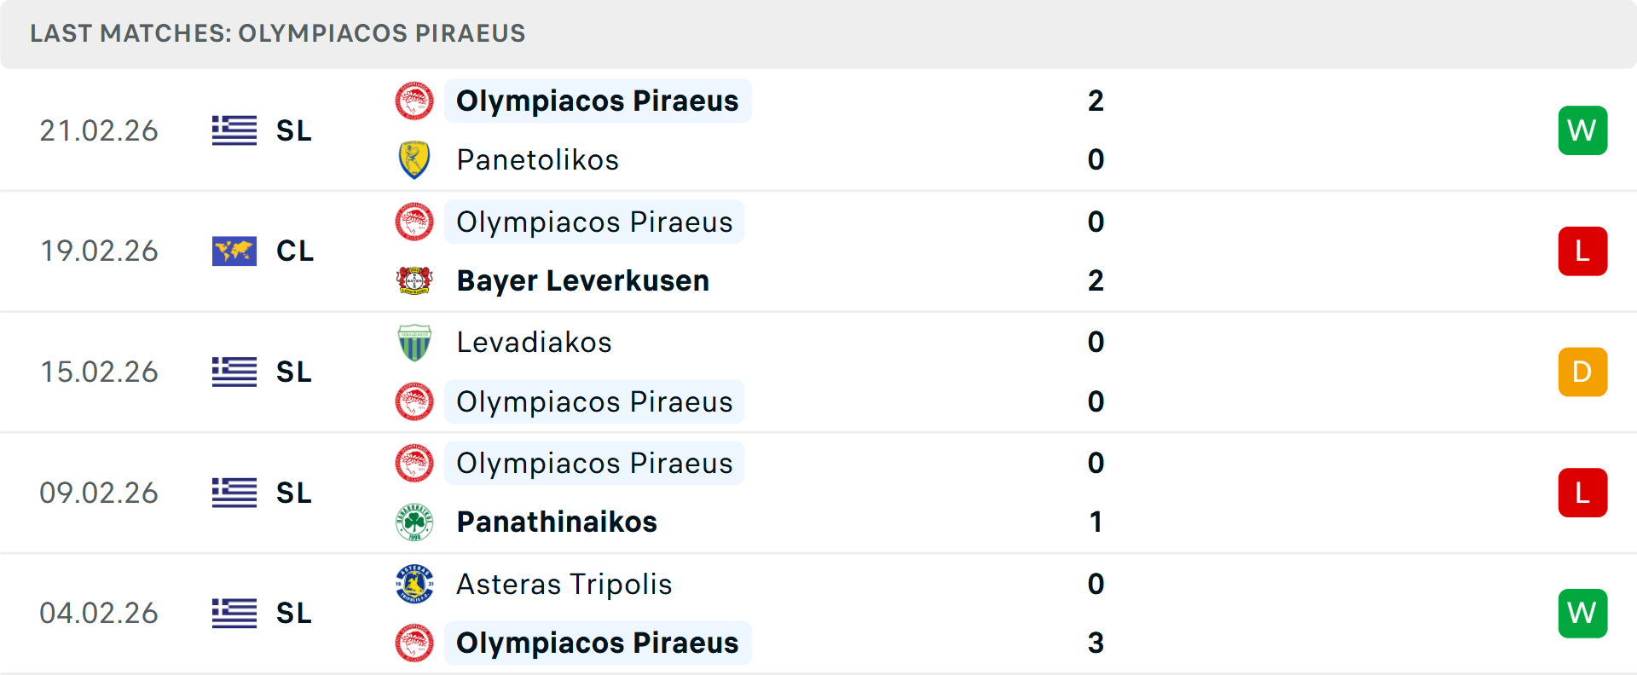The height and width of the screenshot is (675, 1637).
Task: Select the Asteras Tripolis club badge
Action: point(414,584)
